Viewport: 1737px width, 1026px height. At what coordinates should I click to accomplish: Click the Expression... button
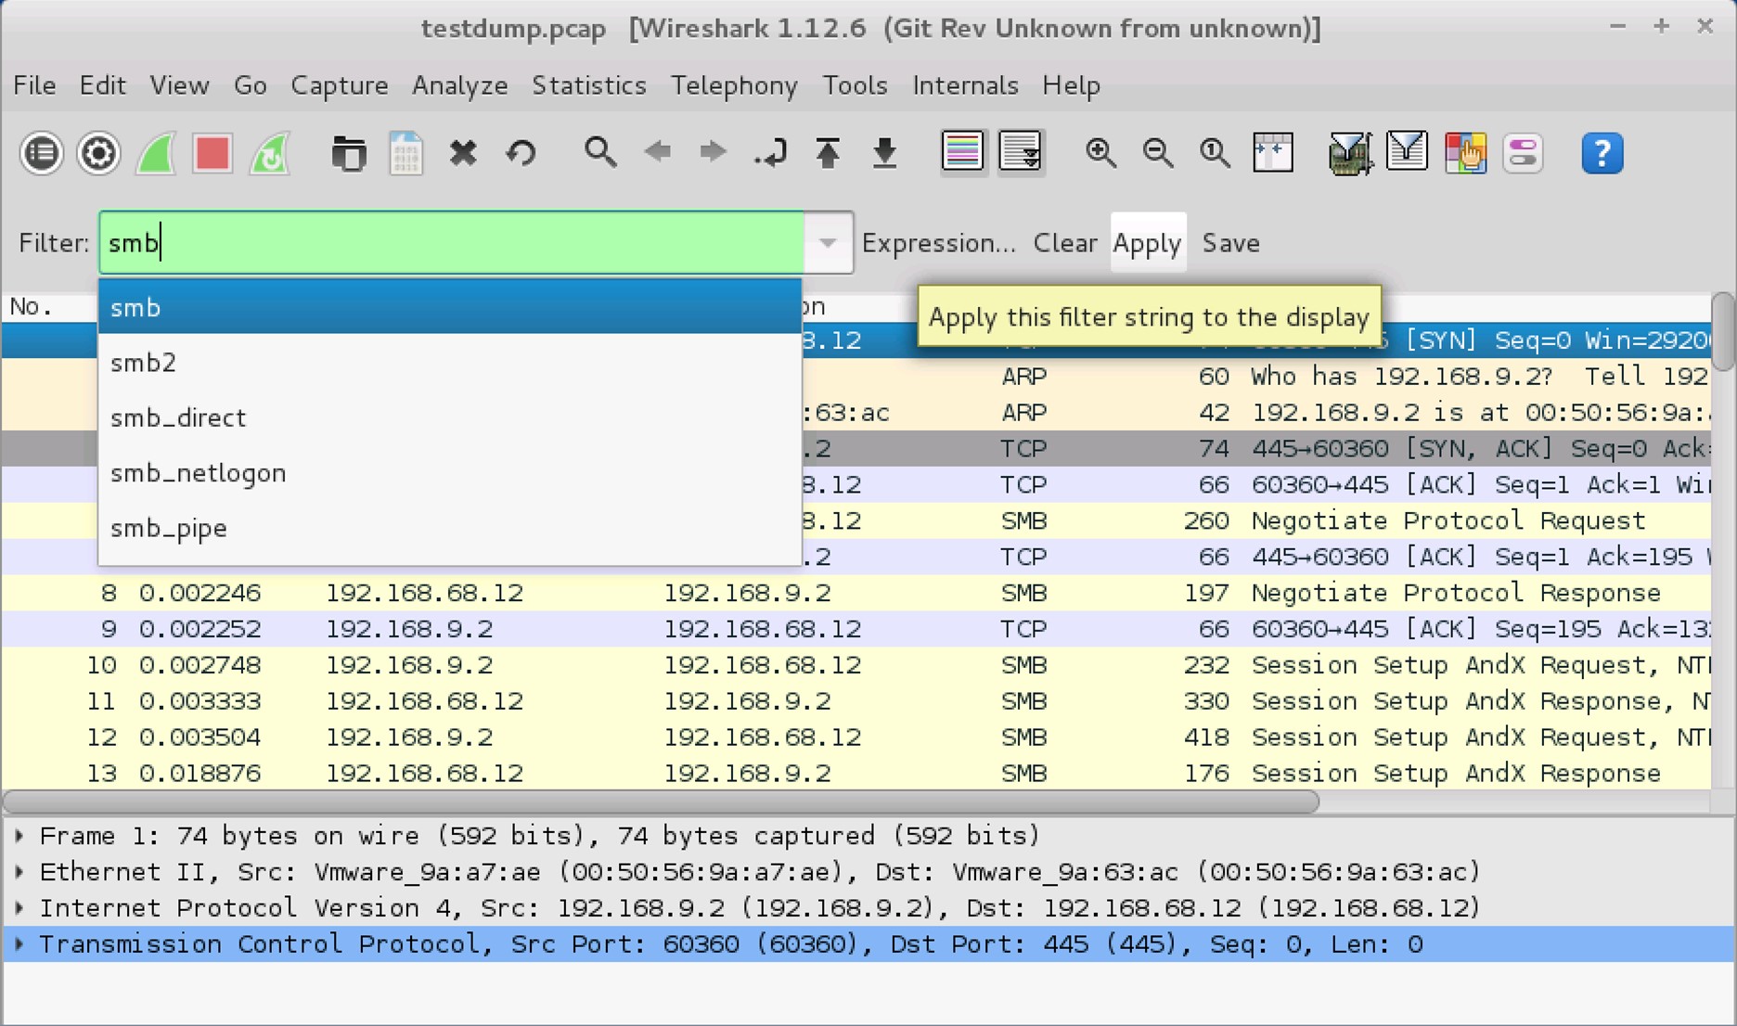pos(938,243)
